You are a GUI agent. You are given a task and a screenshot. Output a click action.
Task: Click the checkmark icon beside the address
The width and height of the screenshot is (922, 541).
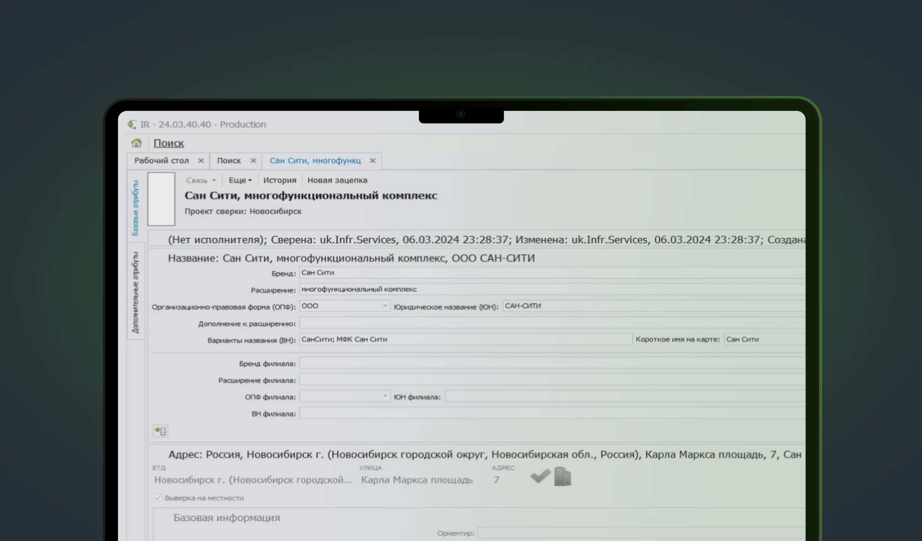click(541, 476)
